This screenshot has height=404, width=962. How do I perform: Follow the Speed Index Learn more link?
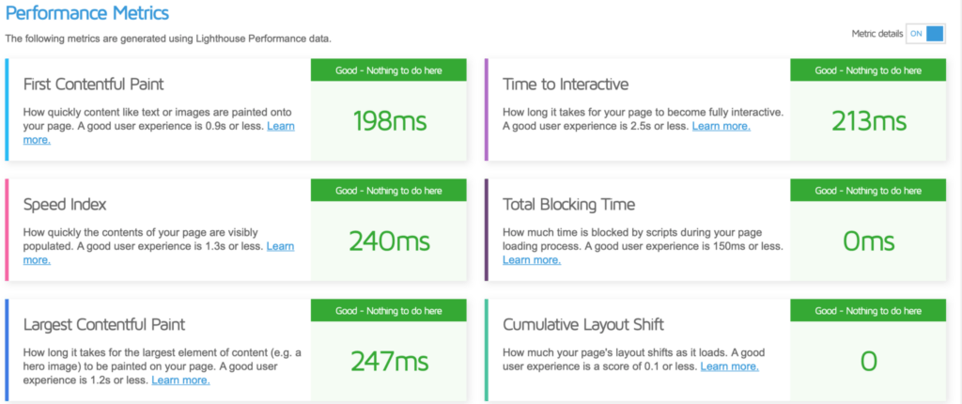pyautogui.click(x=280, y=246)
